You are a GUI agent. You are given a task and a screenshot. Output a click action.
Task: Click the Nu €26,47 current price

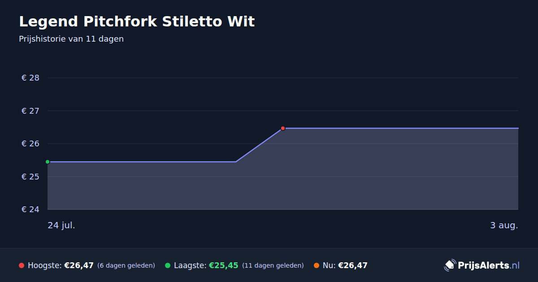353,265
